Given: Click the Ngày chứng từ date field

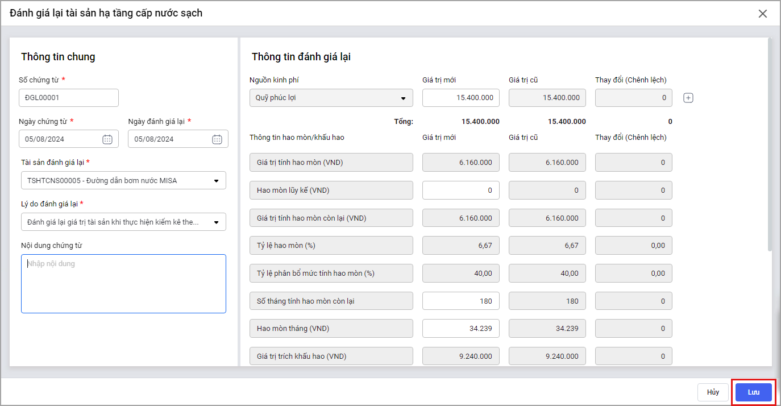Looking at the screenshot, I should coord(60,139).
